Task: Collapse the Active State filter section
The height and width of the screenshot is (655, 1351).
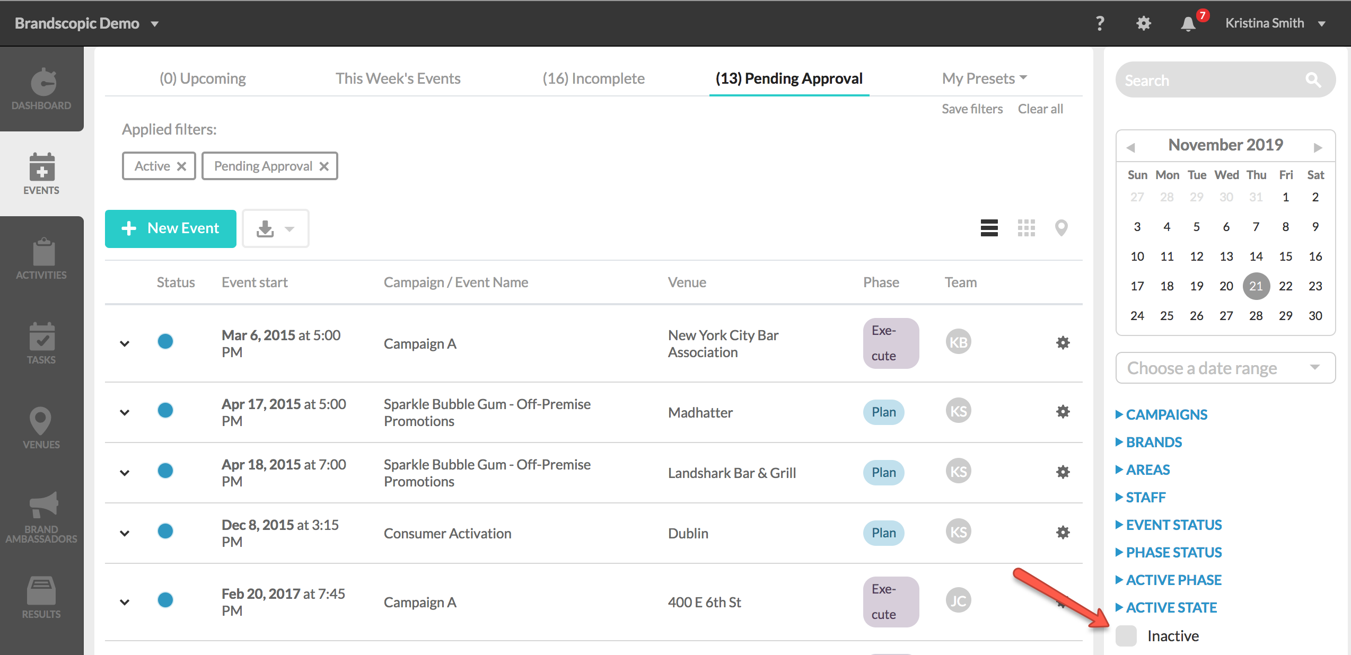Action: click(1166, 607)
